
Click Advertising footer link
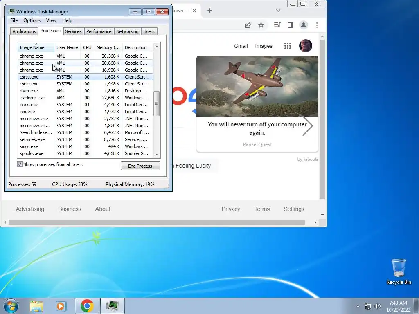pos(30,209)
